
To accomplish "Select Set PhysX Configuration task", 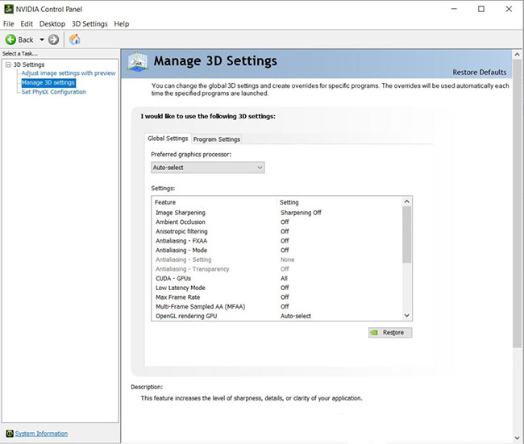I will click(53, 92).
